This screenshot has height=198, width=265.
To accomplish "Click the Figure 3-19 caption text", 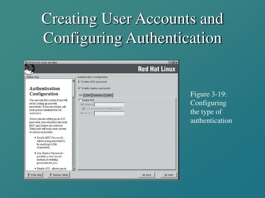I will tap(211, 107).
